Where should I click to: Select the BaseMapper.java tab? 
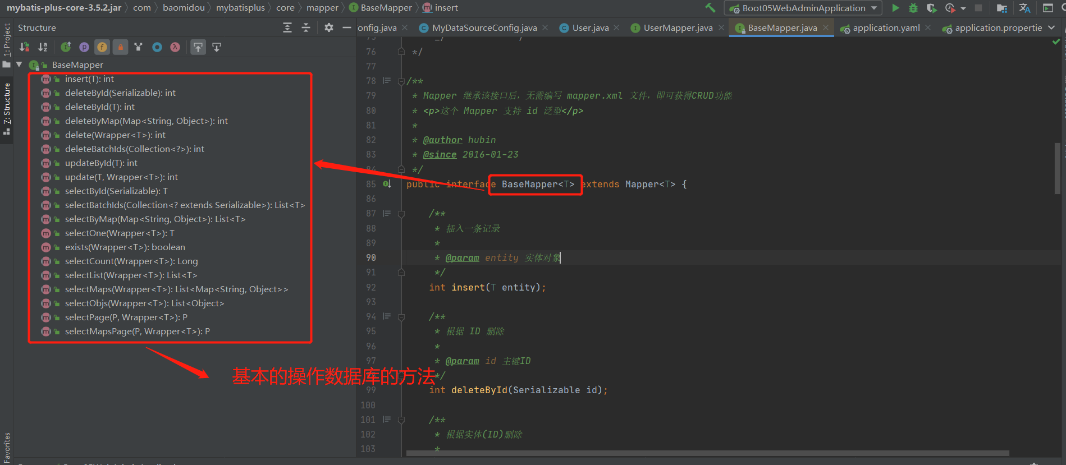pyautogui.click(x=782, y=28)
